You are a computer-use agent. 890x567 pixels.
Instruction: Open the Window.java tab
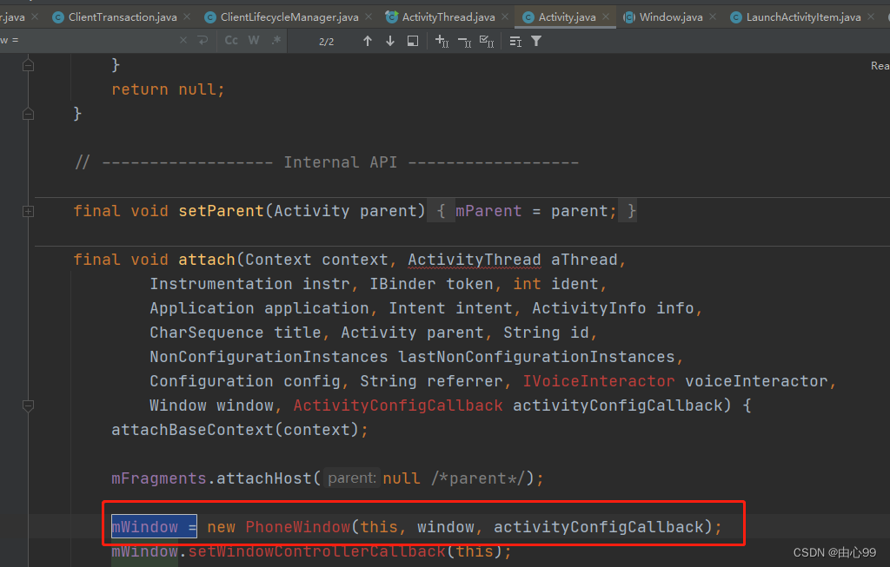[671, 16]
